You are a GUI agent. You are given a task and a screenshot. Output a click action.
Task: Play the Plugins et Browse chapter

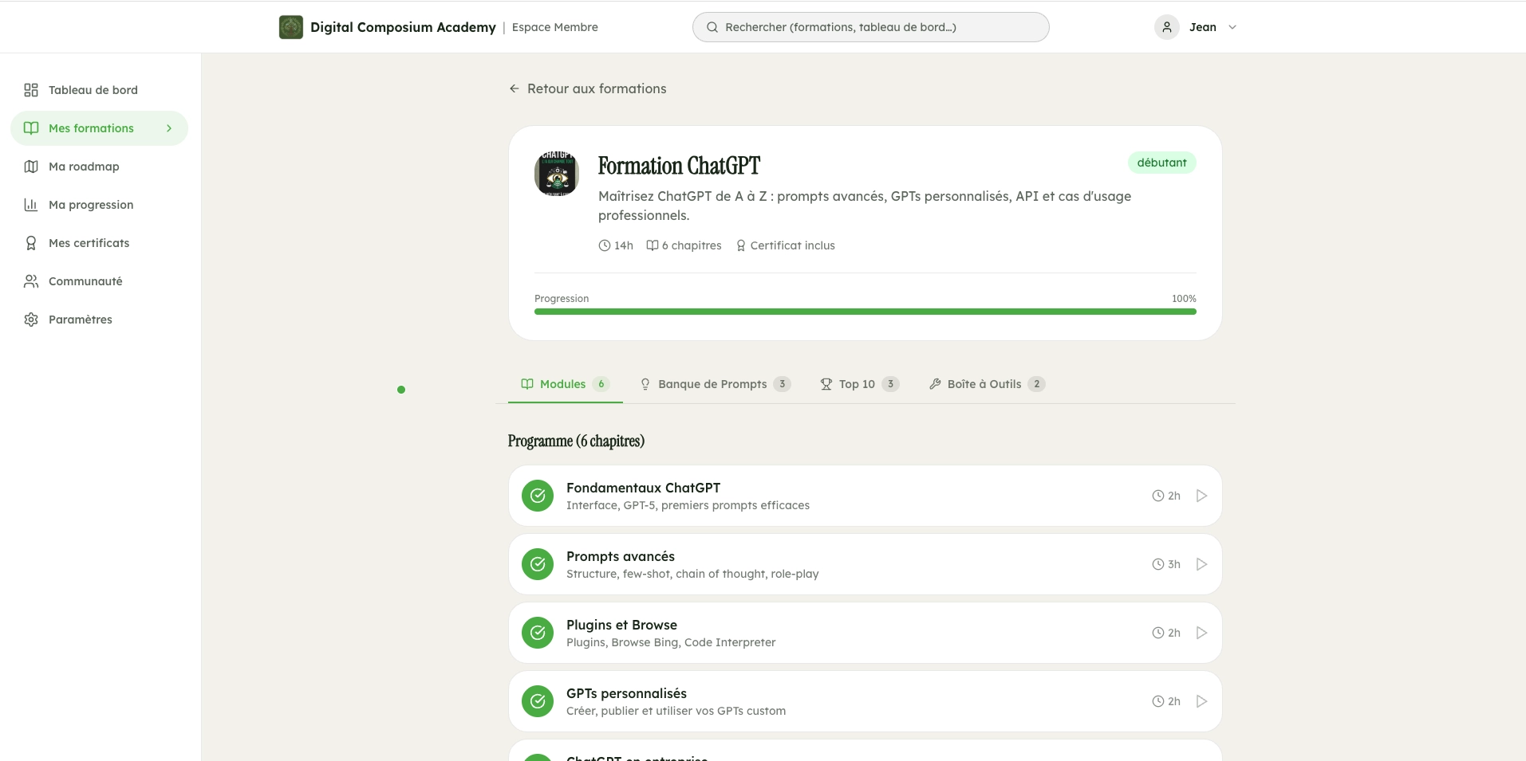tap(1201, 632)
